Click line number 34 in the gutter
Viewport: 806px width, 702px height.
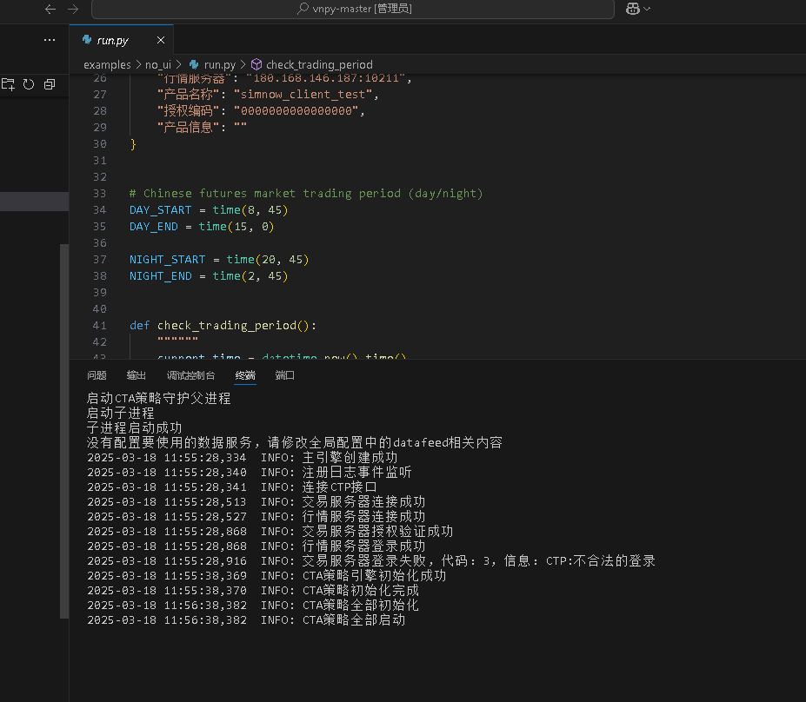coord(100,210)
